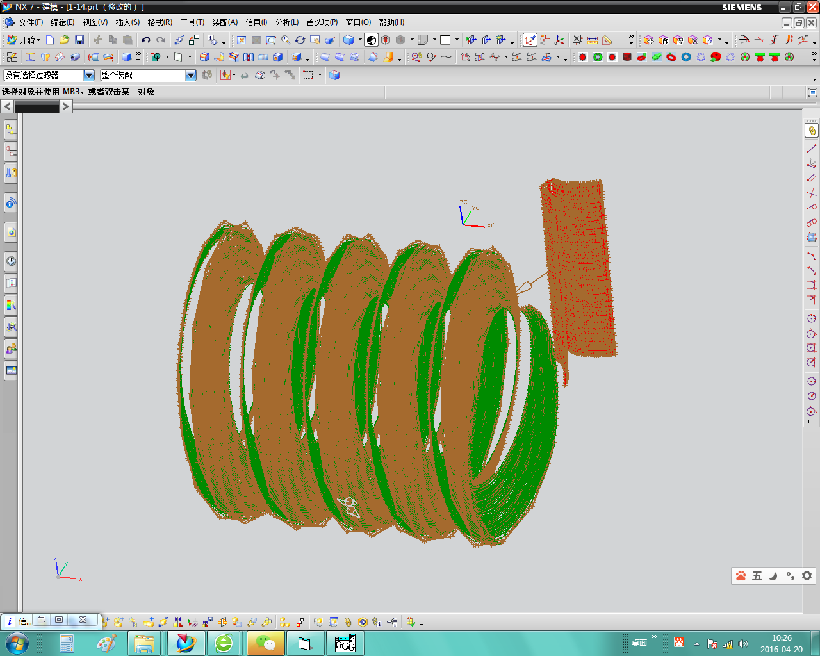Open the Roles side tab
This screenshot has width=820, height=656.
point(11,349)
